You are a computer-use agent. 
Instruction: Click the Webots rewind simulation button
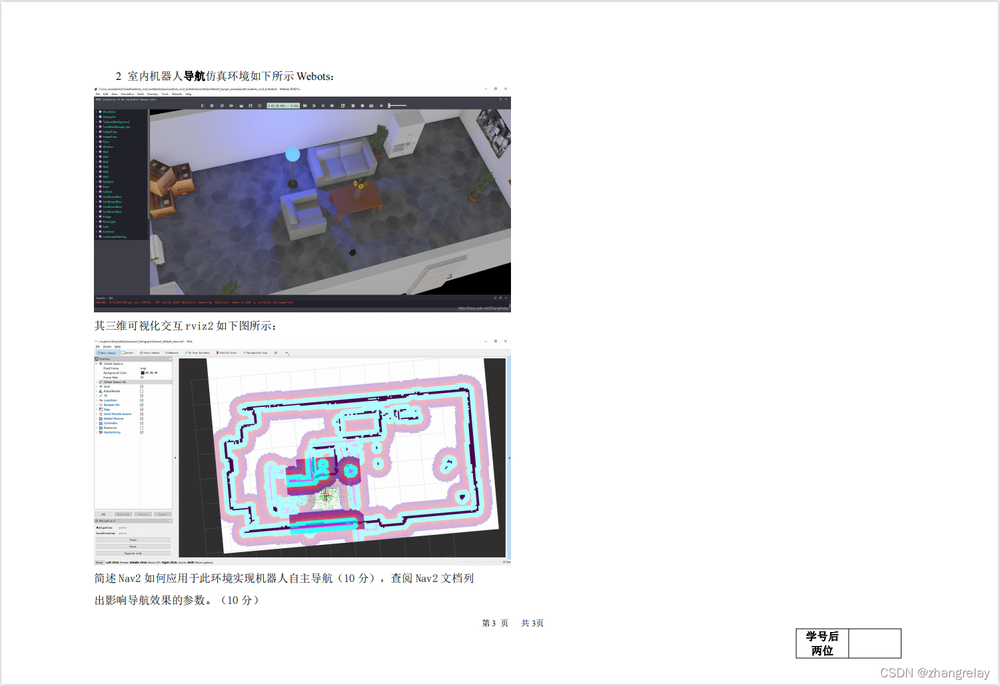point(305,105)
